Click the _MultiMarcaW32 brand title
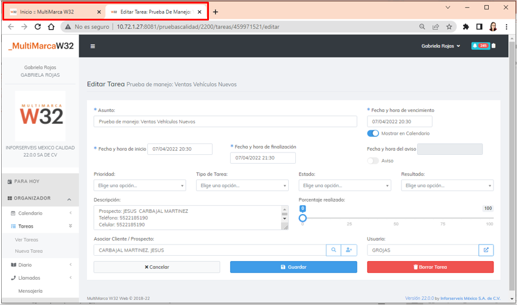Image resolution: width=517 pixels, height=305 pixels. point(41,46)
